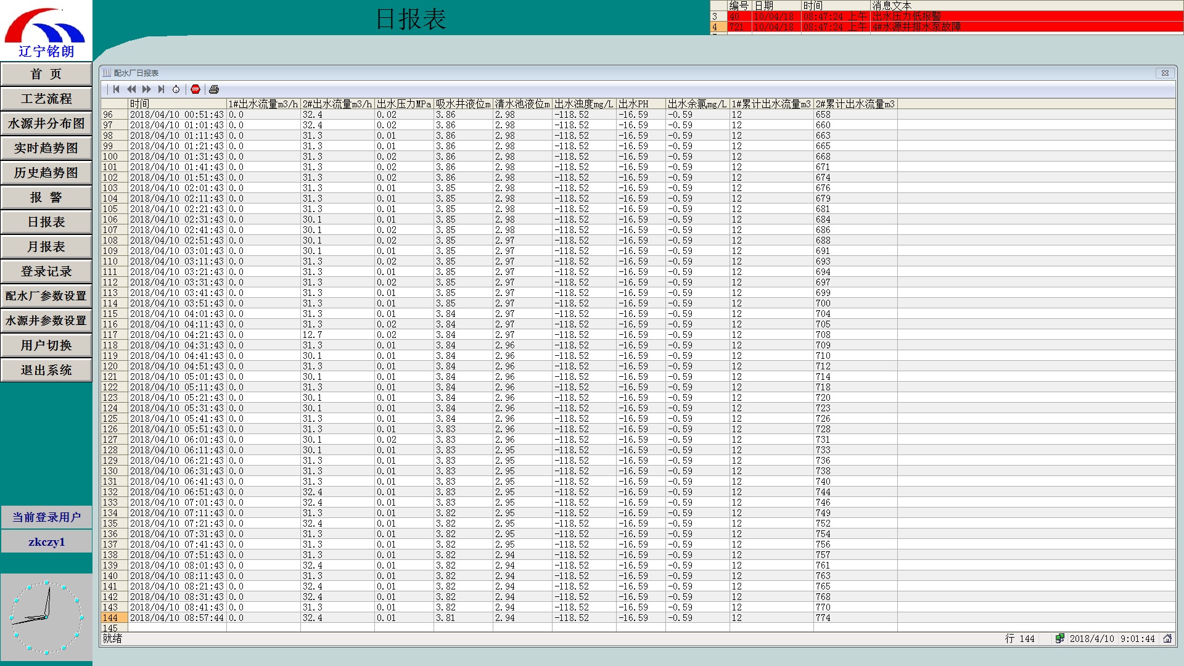Jump to the last record

pyautogui.click(x=161, y=89)
